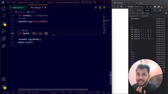Viewport: 168px width, 94px height.
Task: Toggle device toolbar in DevTools
Action: pyautogui.click(x=133, y=10)
